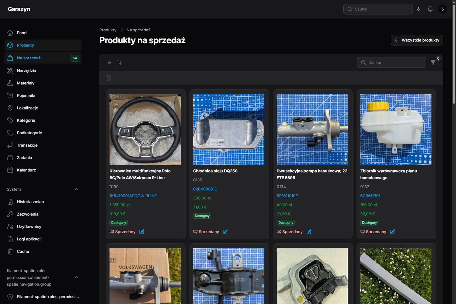This screenshot has height=304, width=456.
Task: Click the Transakcje arrows icon
Action: click(10, 145)
